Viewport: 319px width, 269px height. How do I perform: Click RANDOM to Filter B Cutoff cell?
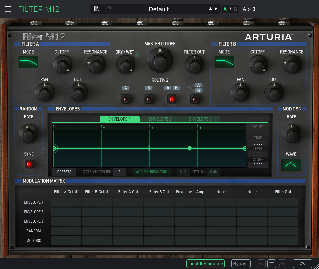97,231
